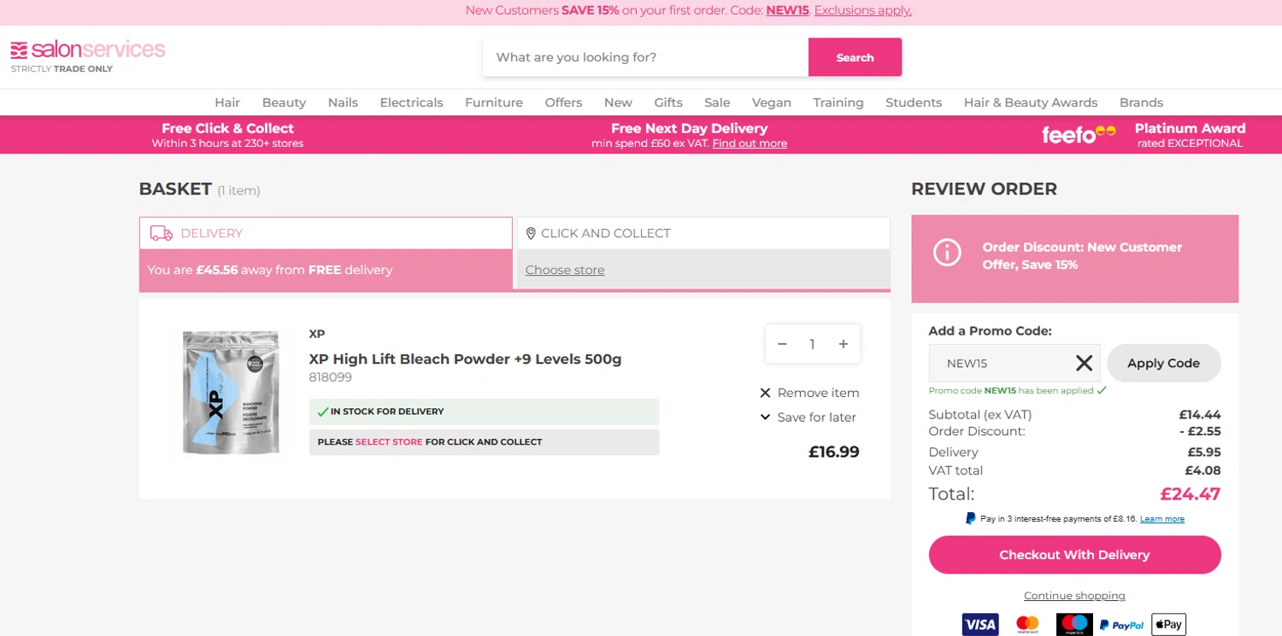Screen dimensions: 1282x636
Task: Click the NEW15 code link in top banner
Action: [787, 10]
